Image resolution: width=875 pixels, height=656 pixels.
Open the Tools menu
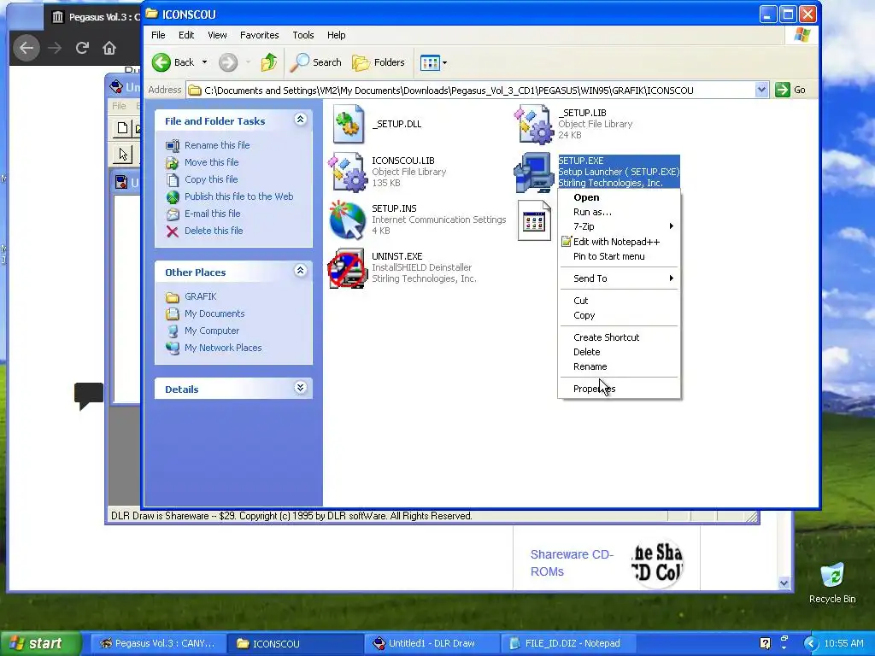[303, 35]
